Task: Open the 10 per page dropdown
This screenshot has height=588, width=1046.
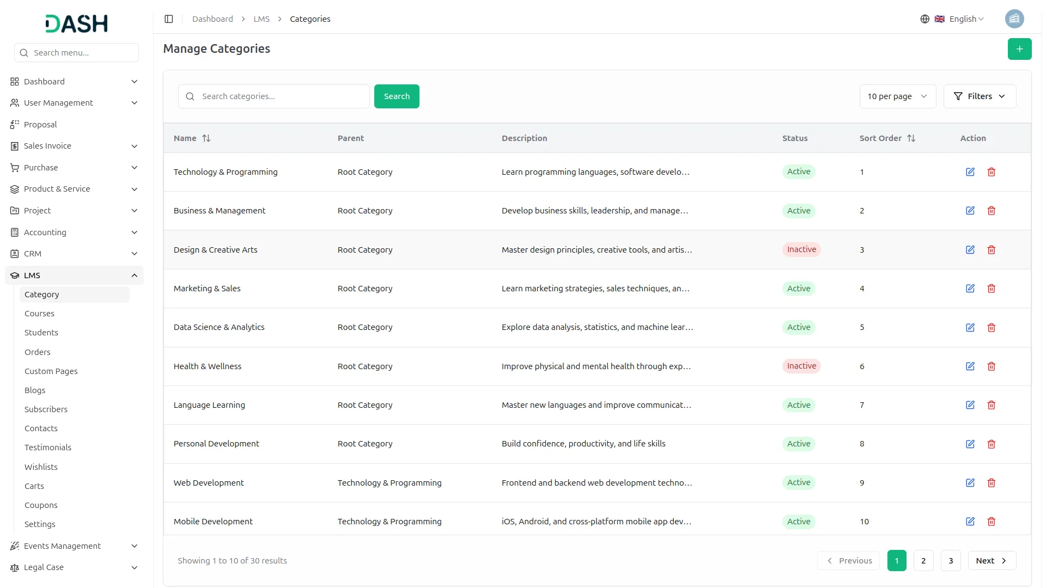Action: pos(897,96)
